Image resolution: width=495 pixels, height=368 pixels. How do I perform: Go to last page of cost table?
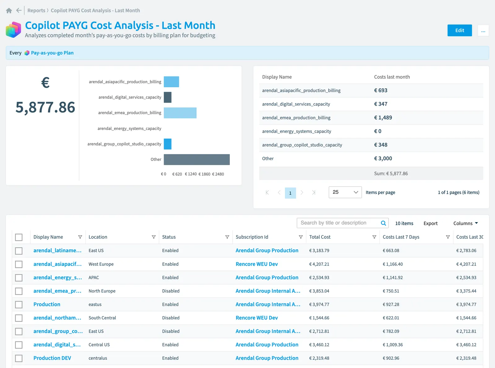pos(314,193)
